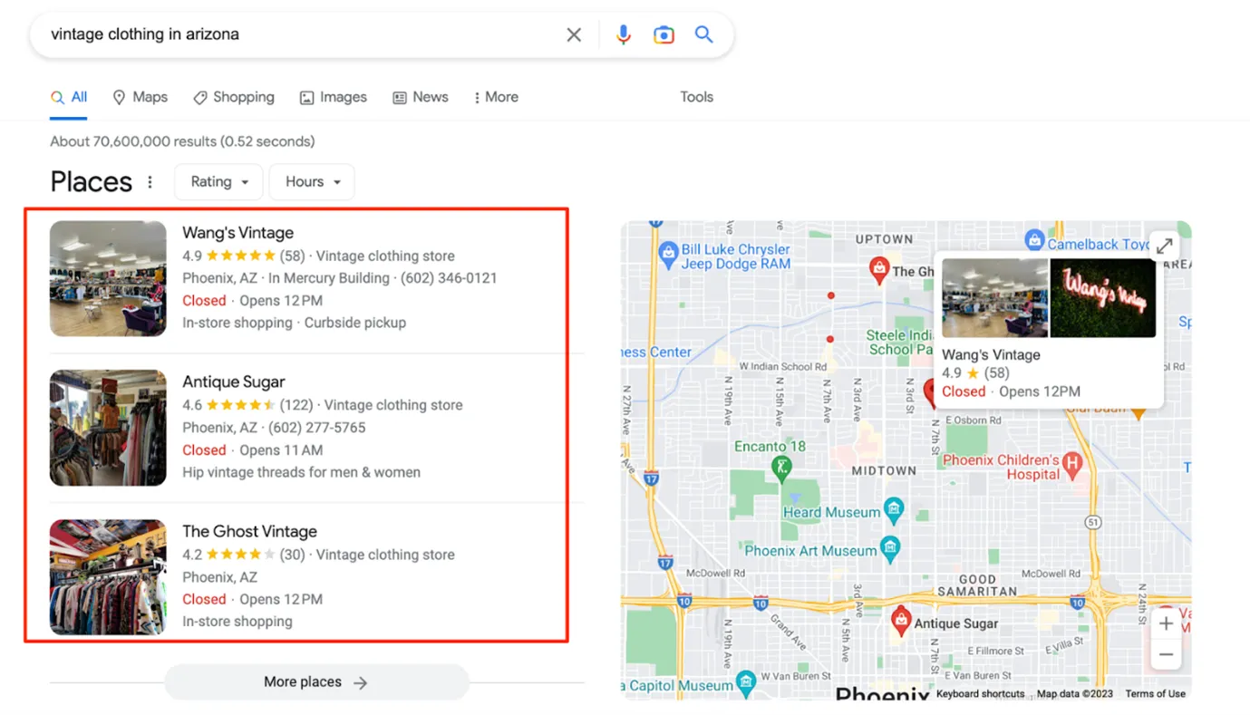Clear the search query with the X icon
The image size is (1250, 715).
[x=574, y=34]
